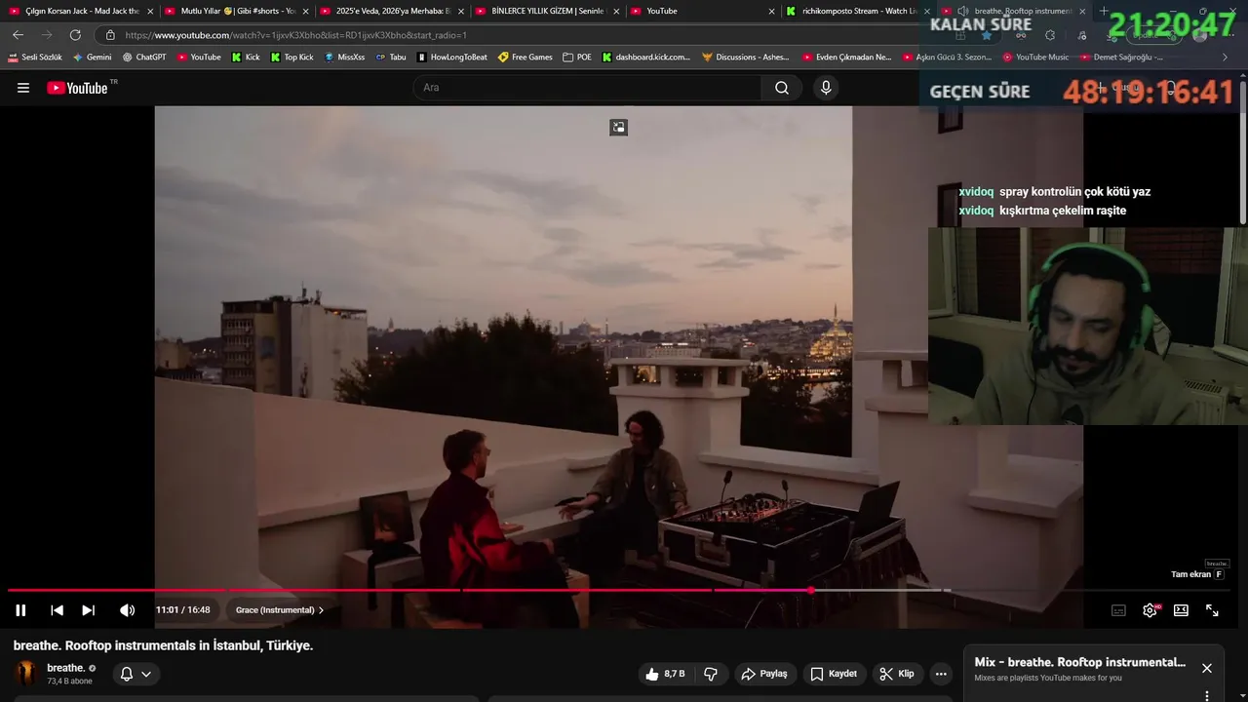Go back in browser history
The image size is (1248, 702).
point(18,35)
